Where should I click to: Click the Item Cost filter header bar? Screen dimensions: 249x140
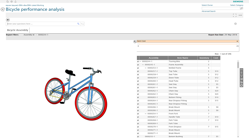click(188, 41)
